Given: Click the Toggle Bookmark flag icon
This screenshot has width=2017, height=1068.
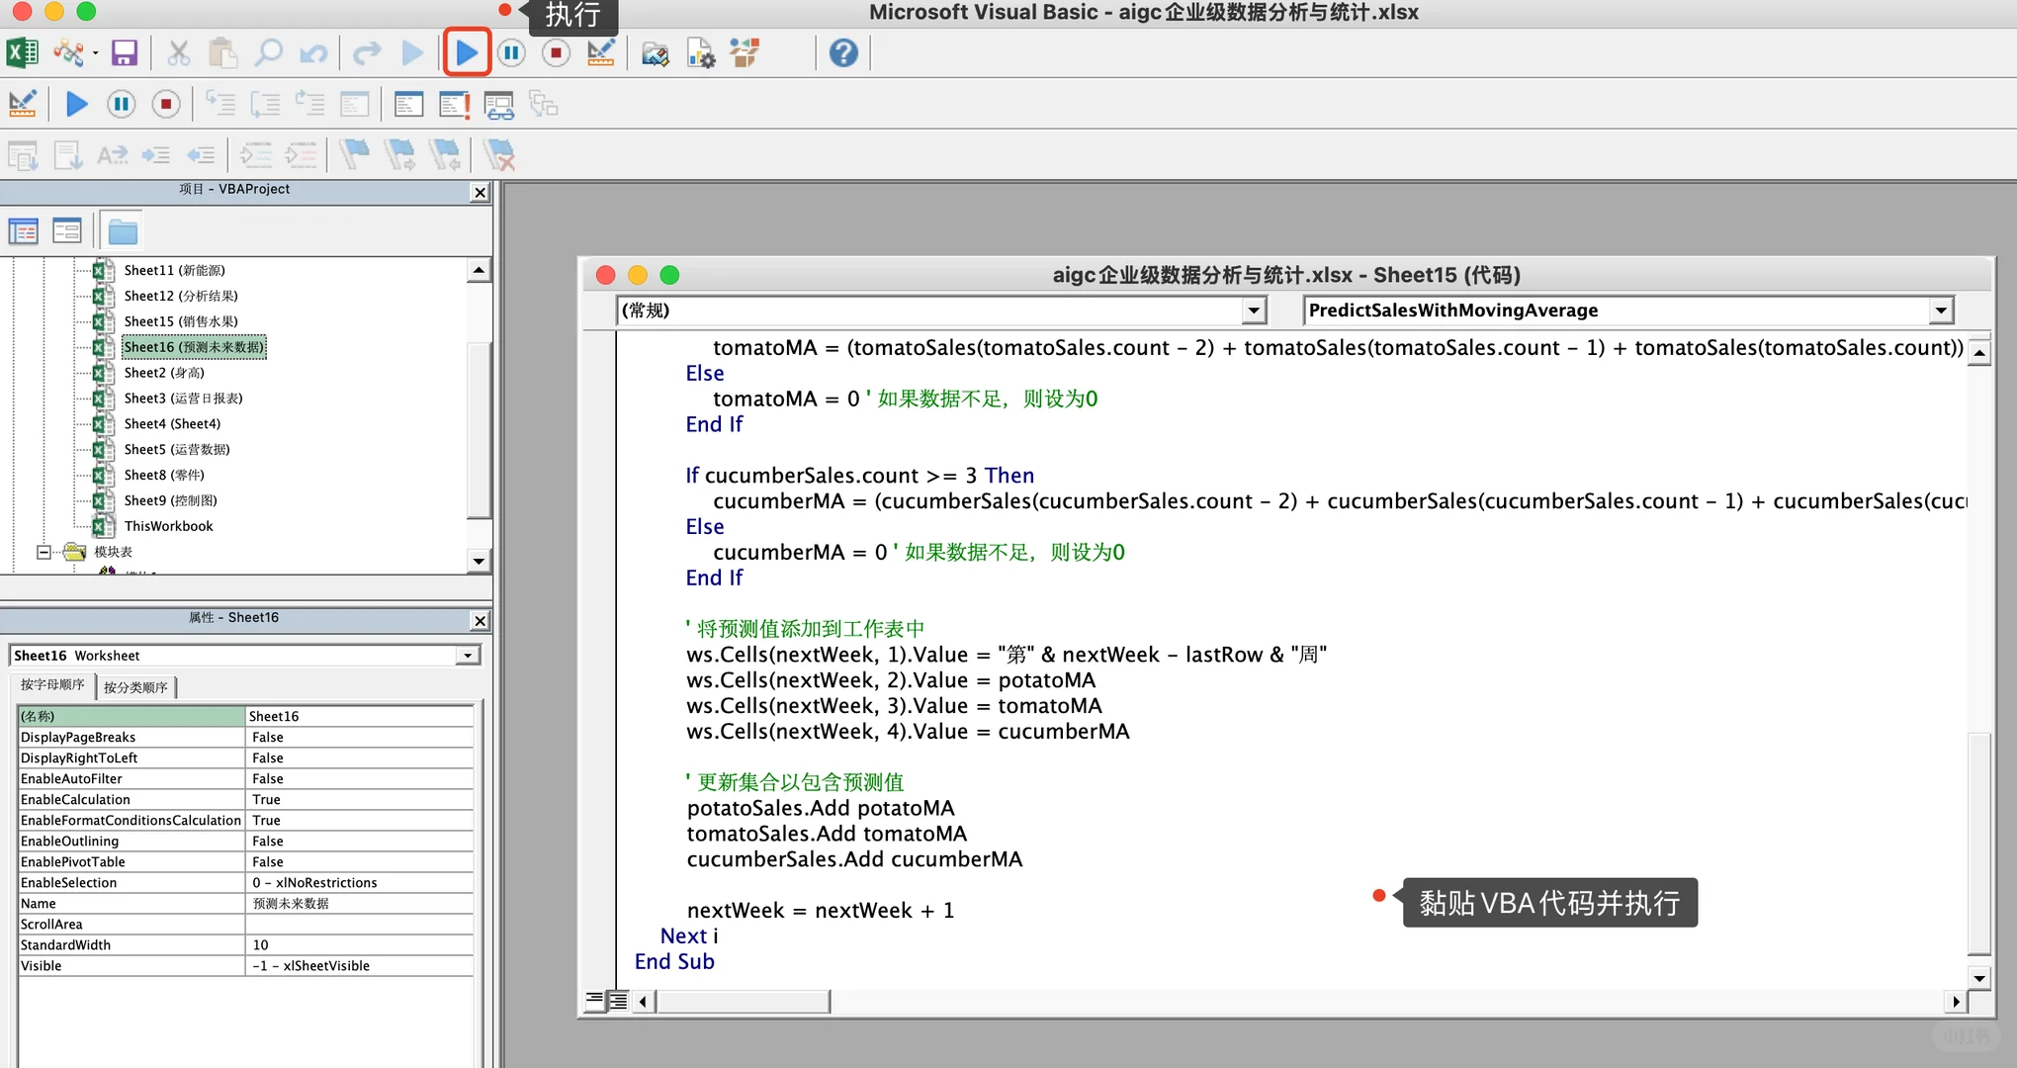Looking at the screenshot, I should 354,155.
